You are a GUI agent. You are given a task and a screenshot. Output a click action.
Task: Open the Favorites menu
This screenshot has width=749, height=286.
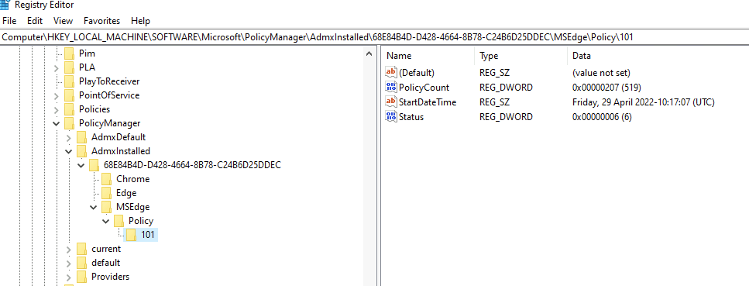click(x=101, y=21)
